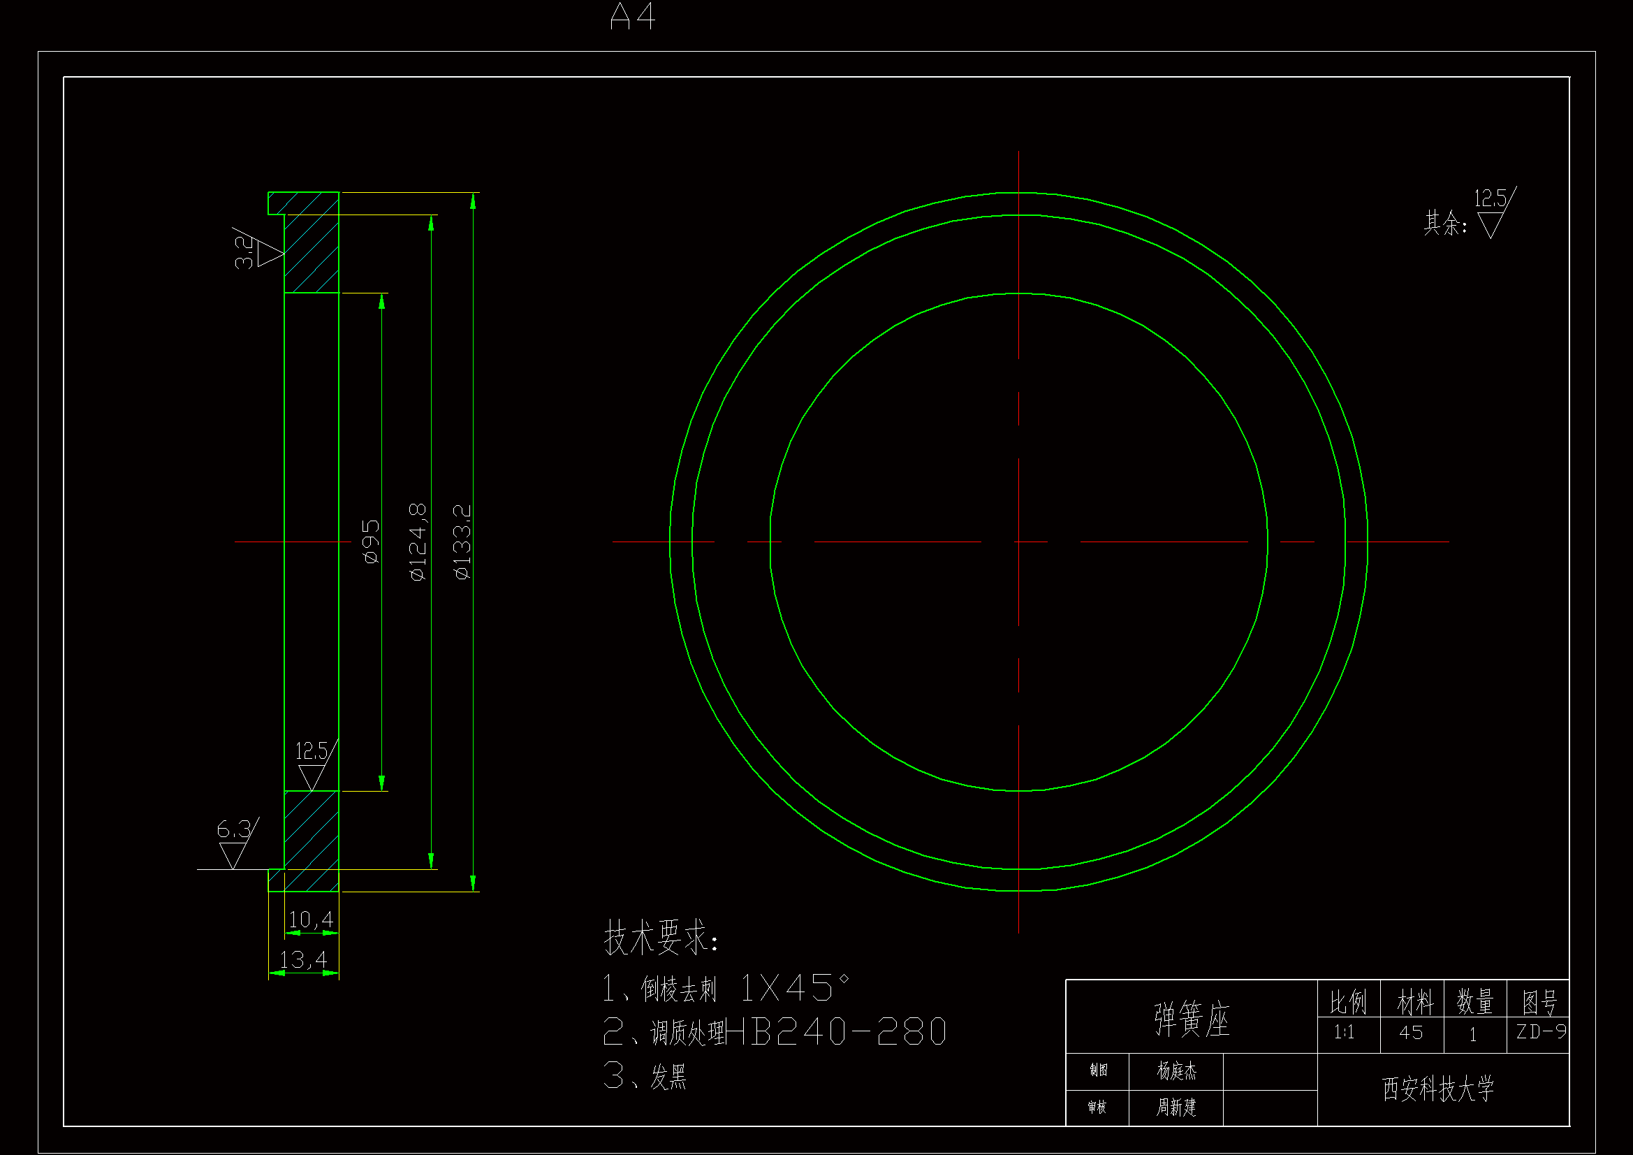Click the 其余 12.5 roughness symbol
Image resolution: width=1633 pixels, height=1155 pixels.
1491,212
